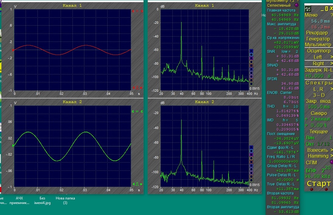Click the IMD 'h = 5' parameter
Image resolution: width=333 pixels, height=215 pixels.
(291, 120)
